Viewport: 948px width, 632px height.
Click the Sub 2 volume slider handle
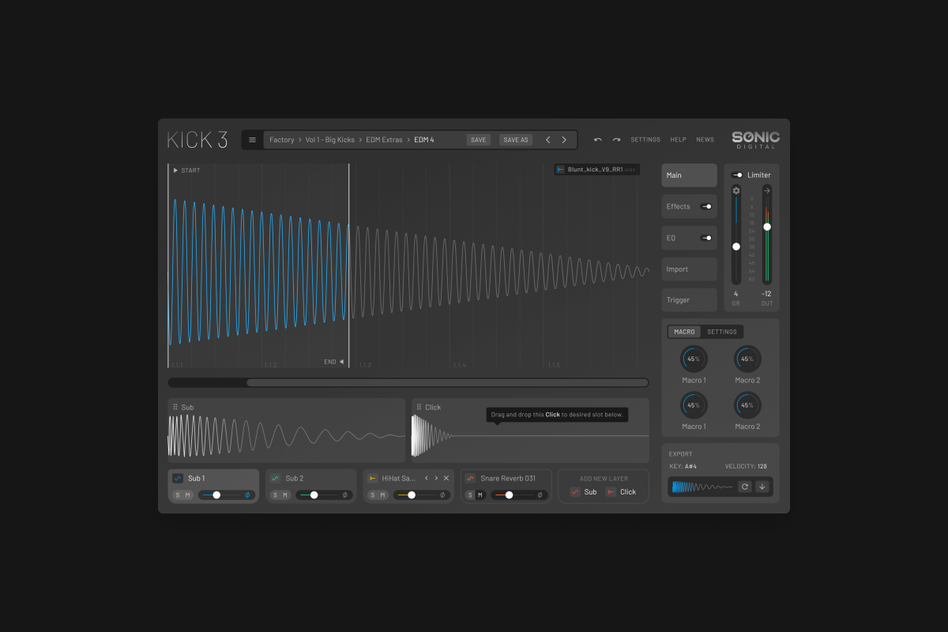pos(314,495)
